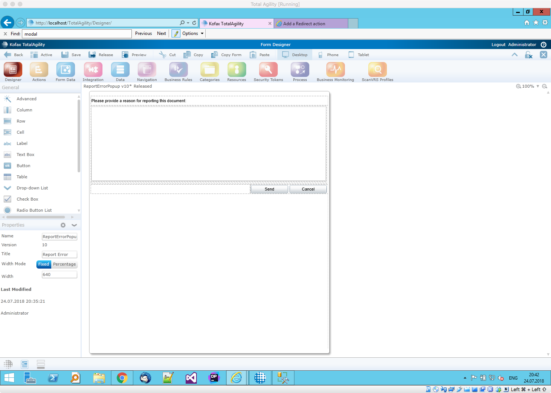Screen dimensions: 551x393
Task: Open ScanVRS Profiles icon
Action: point(377,70)
